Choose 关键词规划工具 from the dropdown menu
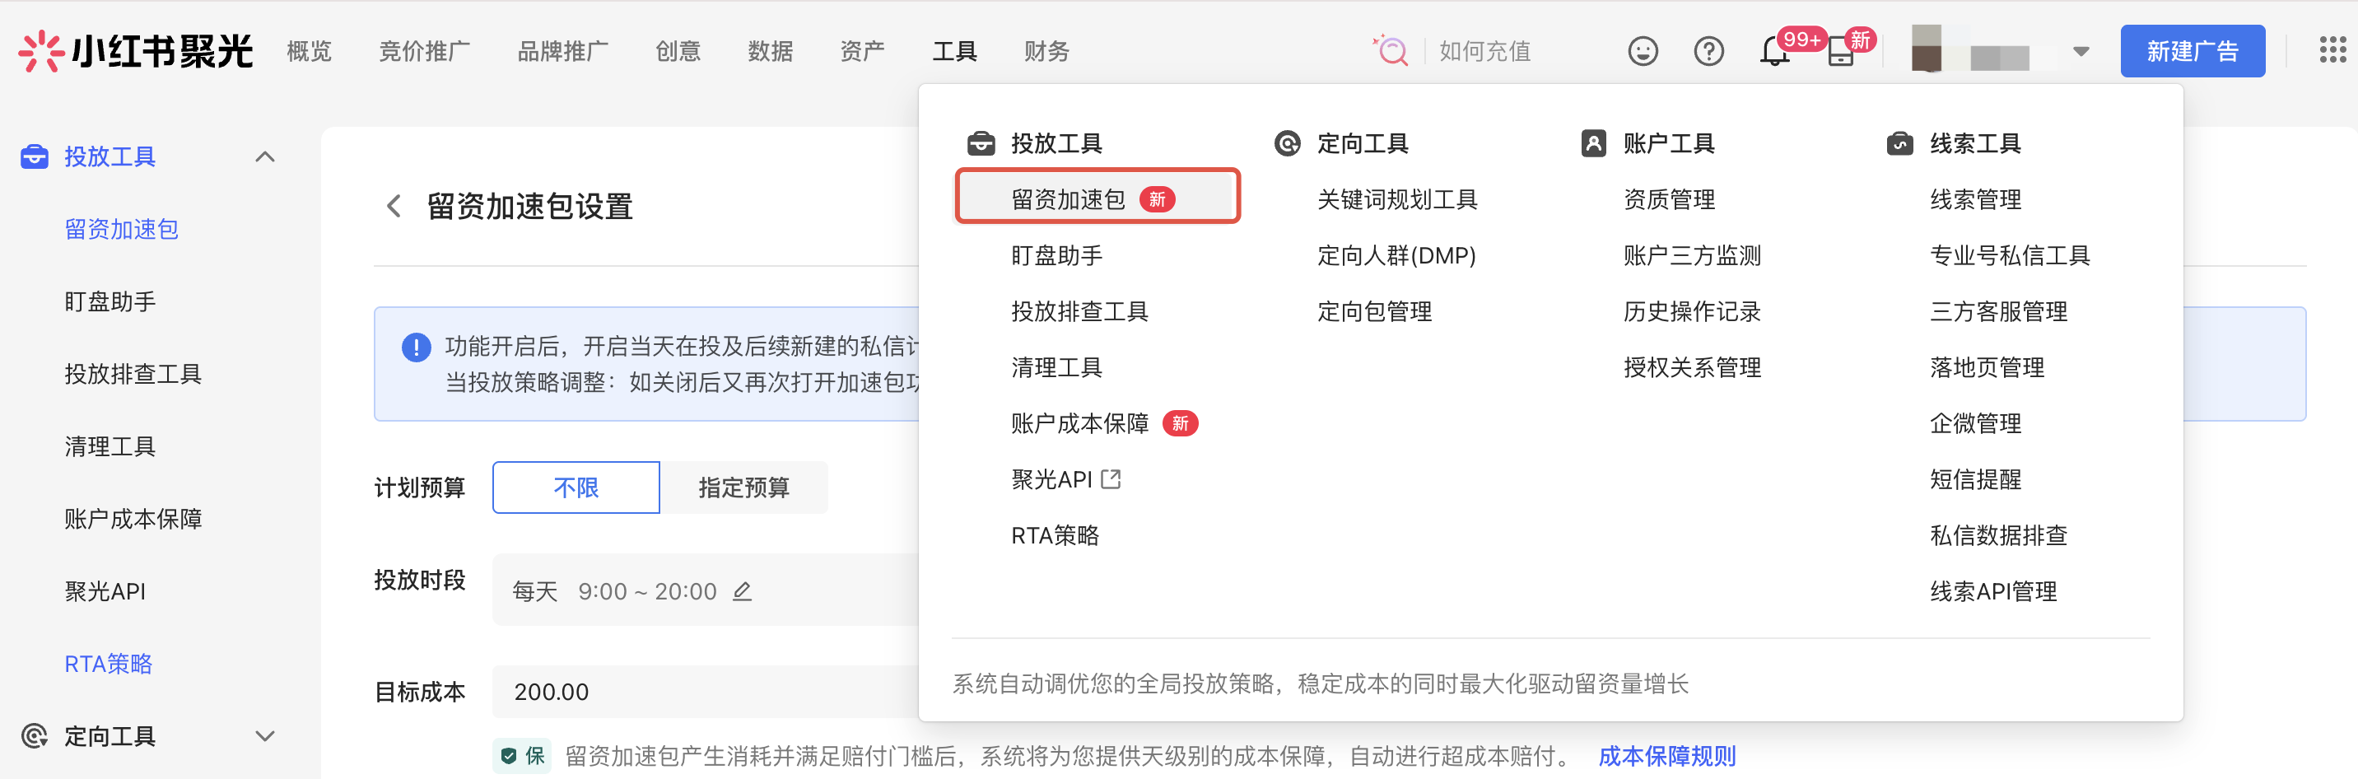The width and height of the screenshot is (2358, 779). (1397, 199)
